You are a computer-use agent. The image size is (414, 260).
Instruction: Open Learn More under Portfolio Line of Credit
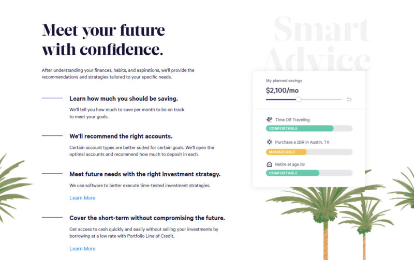point(82,249)
